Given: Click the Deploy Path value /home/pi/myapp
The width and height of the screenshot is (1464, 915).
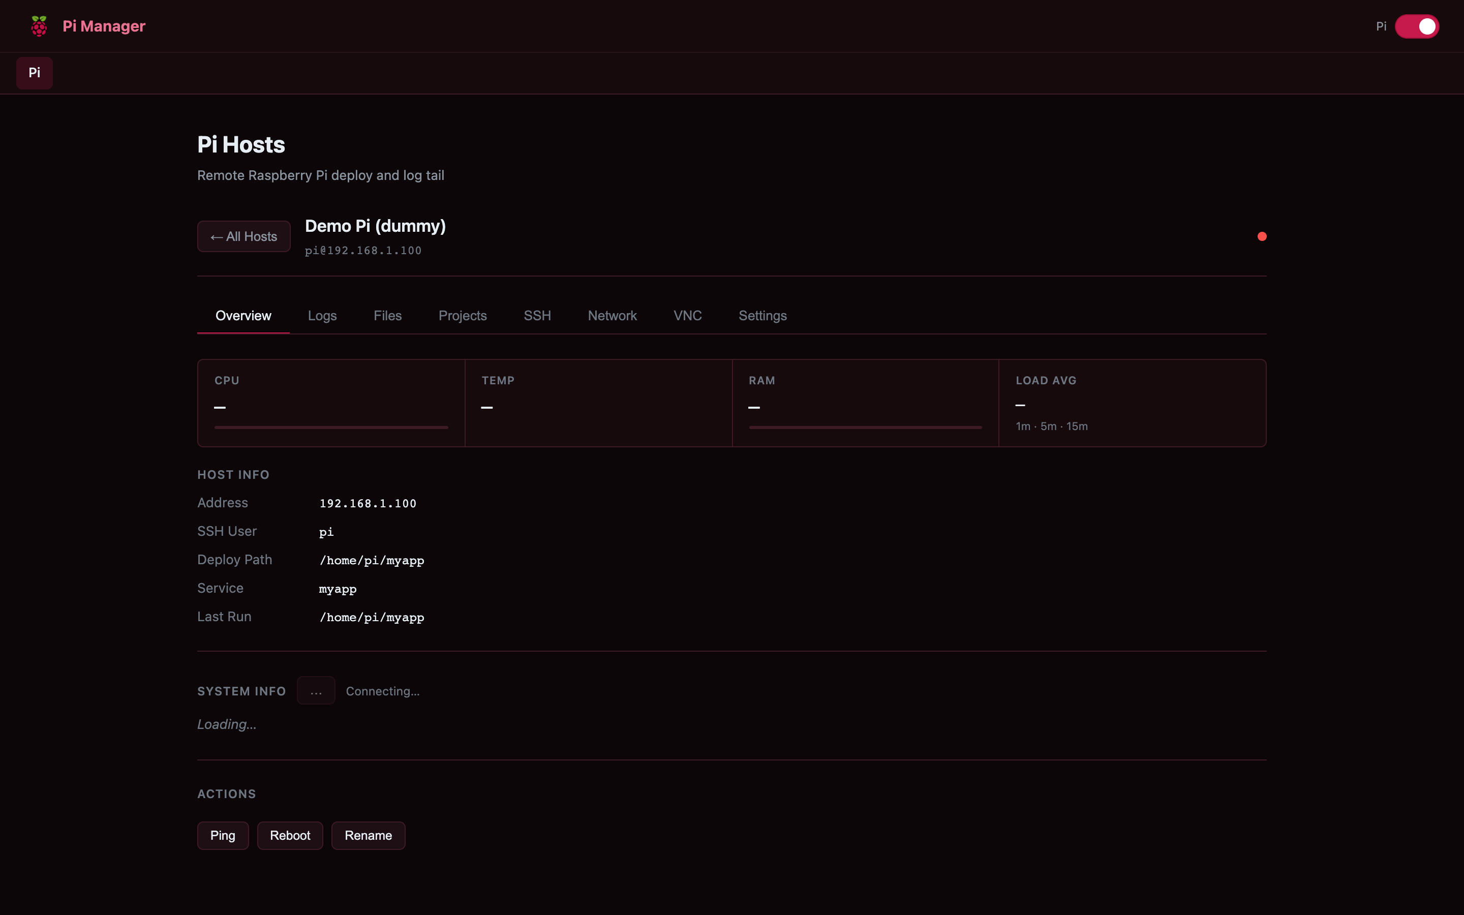Looking at the screenshot, I should point(372,560).
